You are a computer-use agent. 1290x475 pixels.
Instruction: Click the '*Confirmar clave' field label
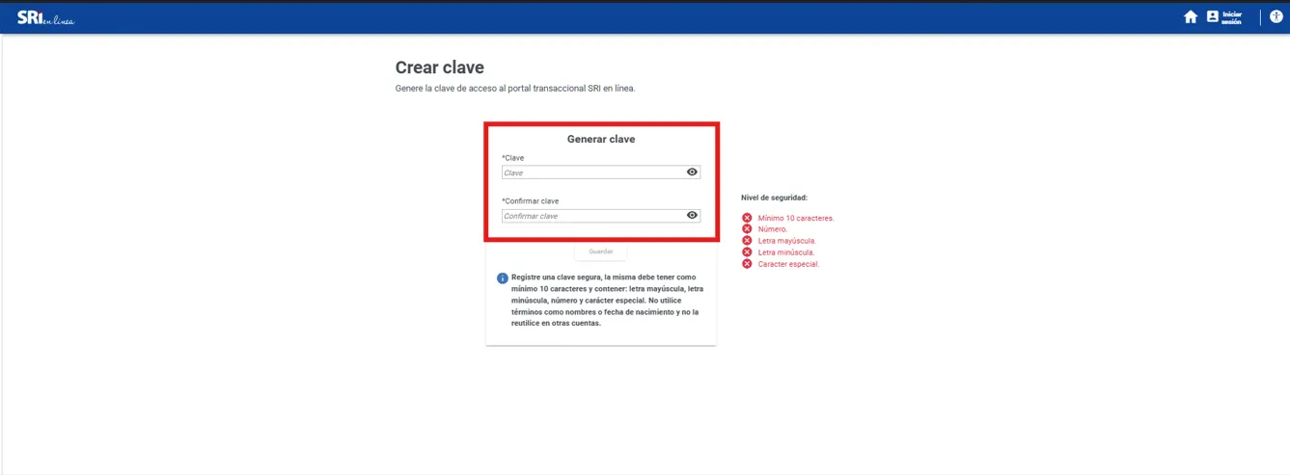pyautogui.click(x=530, y=200)
